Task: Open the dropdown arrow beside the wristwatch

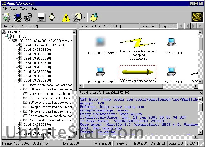Action: point(59,17)
